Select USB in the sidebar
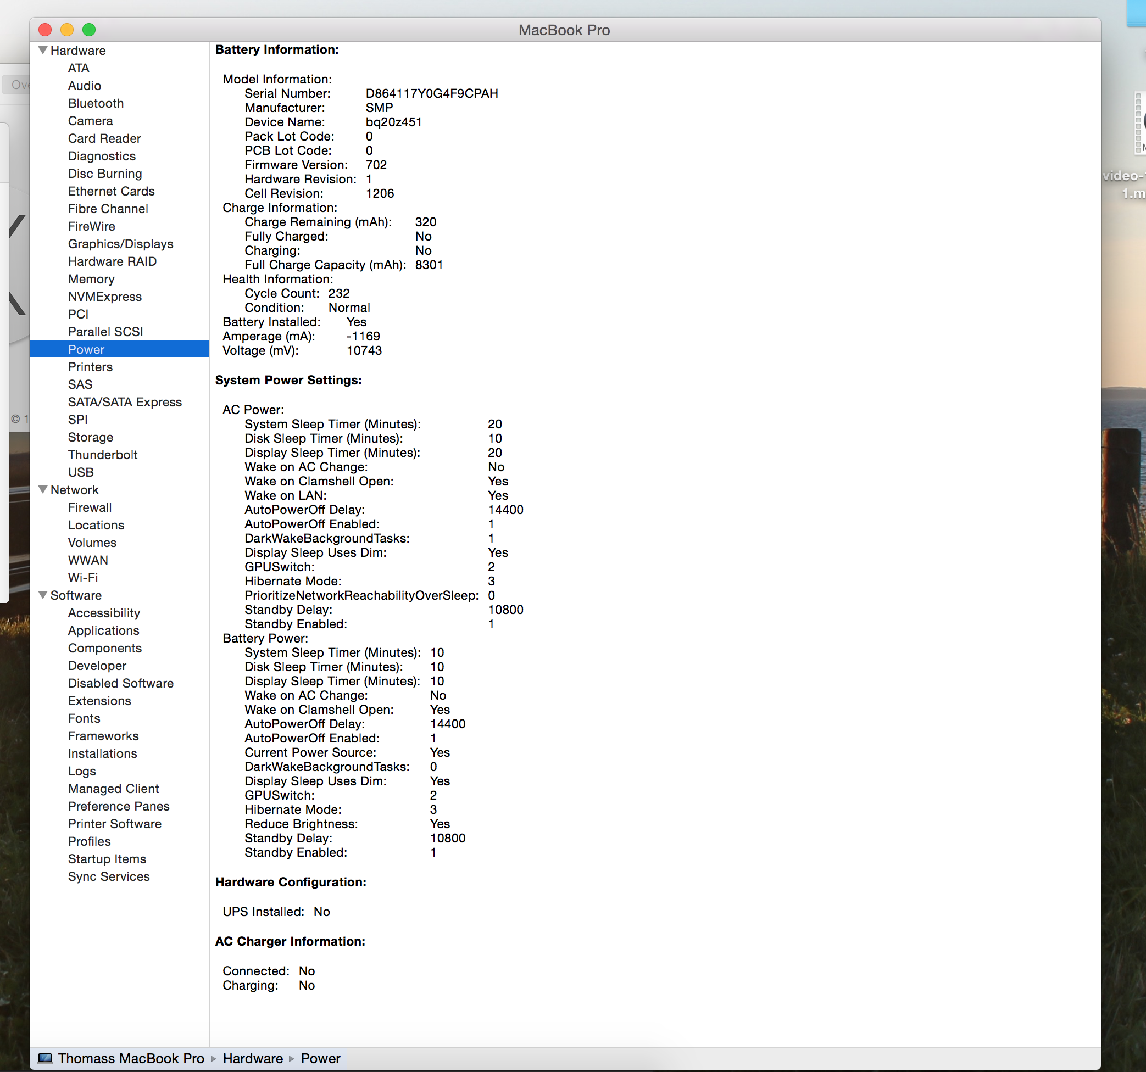This screenshot has height=1072, width=1146. click(x=81, y=472)
